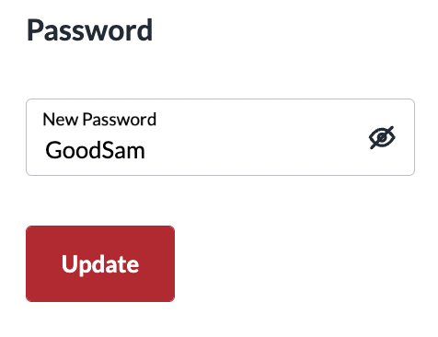Click the visibility eye at the field's right edge
Screen dimensions: 438x337
pyautogui.click(x=382, y=137)
